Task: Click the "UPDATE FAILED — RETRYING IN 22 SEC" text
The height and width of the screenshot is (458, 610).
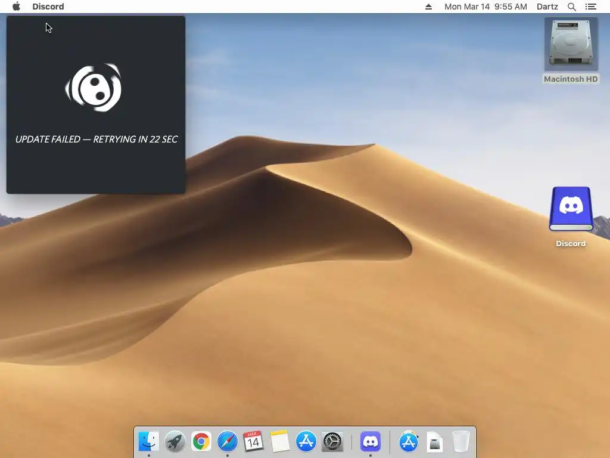Action: (97, 140)
